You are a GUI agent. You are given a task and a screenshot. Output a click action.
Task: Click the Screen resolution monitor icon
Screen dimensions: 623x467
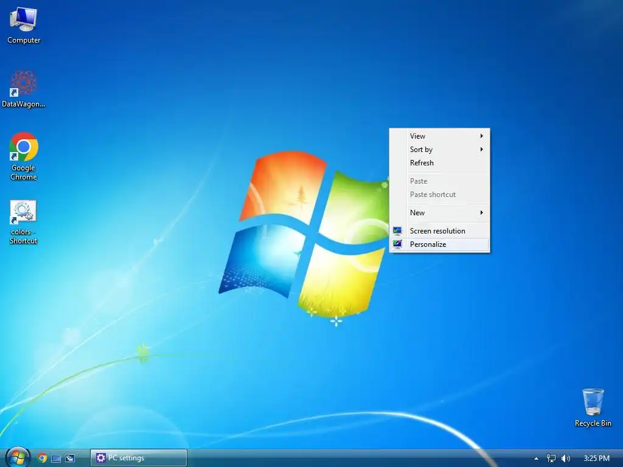tap(397, 230)
